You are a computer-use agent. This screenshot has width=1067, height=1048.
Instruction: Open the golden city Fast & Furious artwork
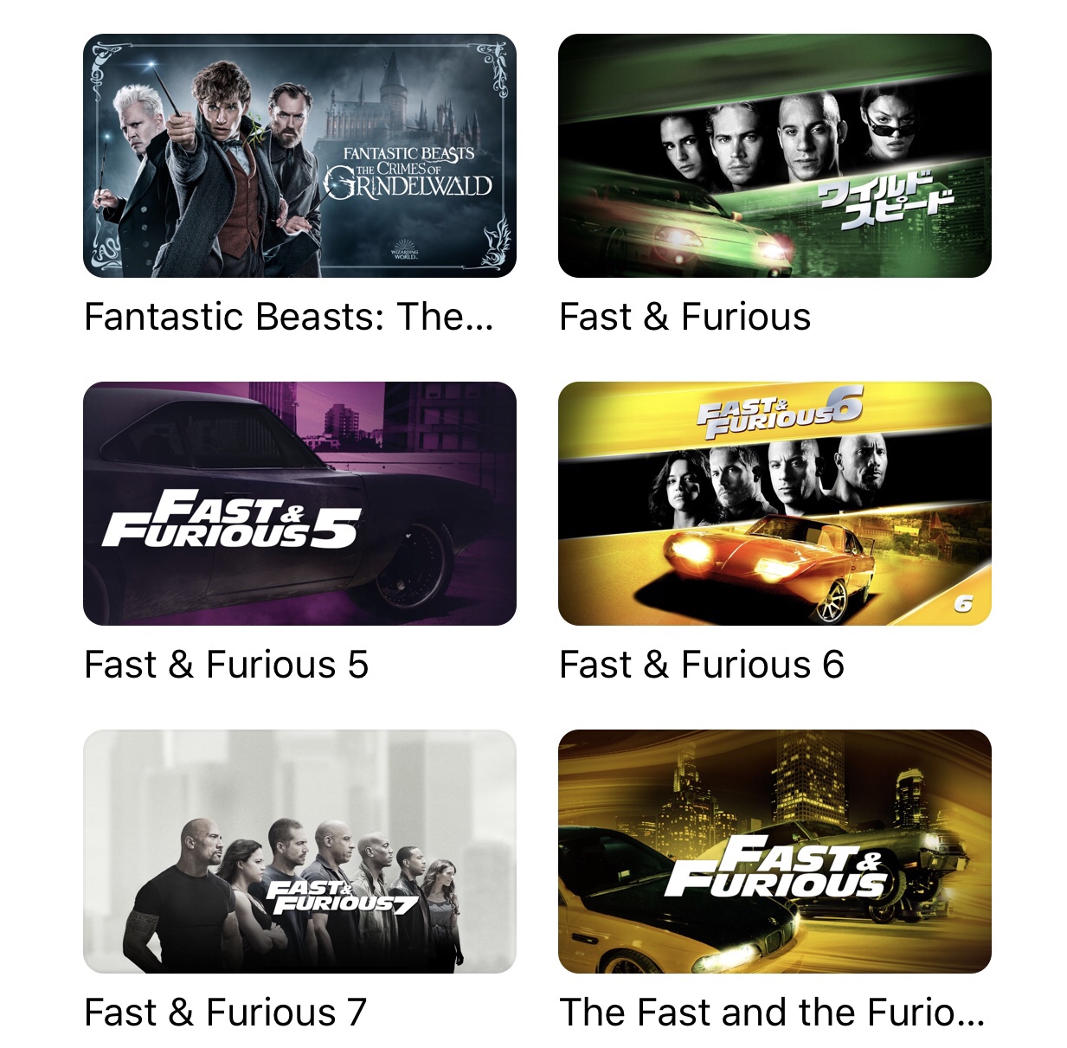pos(775,852)
